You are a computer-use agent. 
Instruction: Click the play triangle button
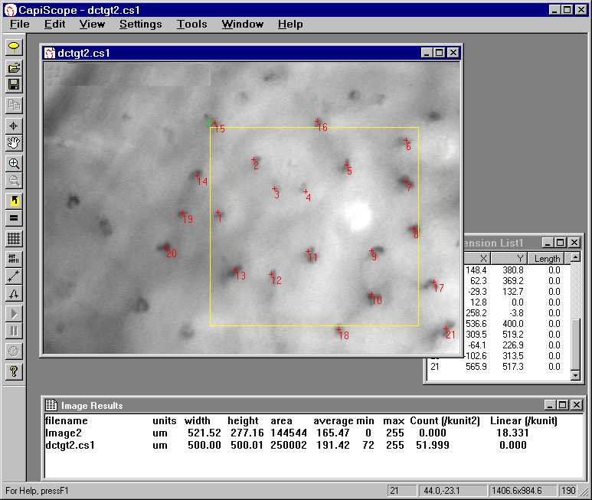(x=14, y=314)
